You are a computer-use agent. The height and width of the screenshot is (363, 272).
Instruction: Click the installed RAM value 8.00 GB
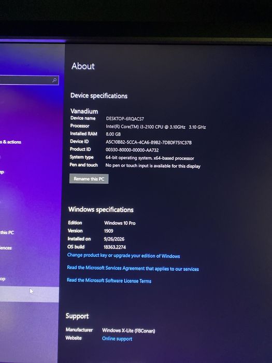click(x=113, y=134)
